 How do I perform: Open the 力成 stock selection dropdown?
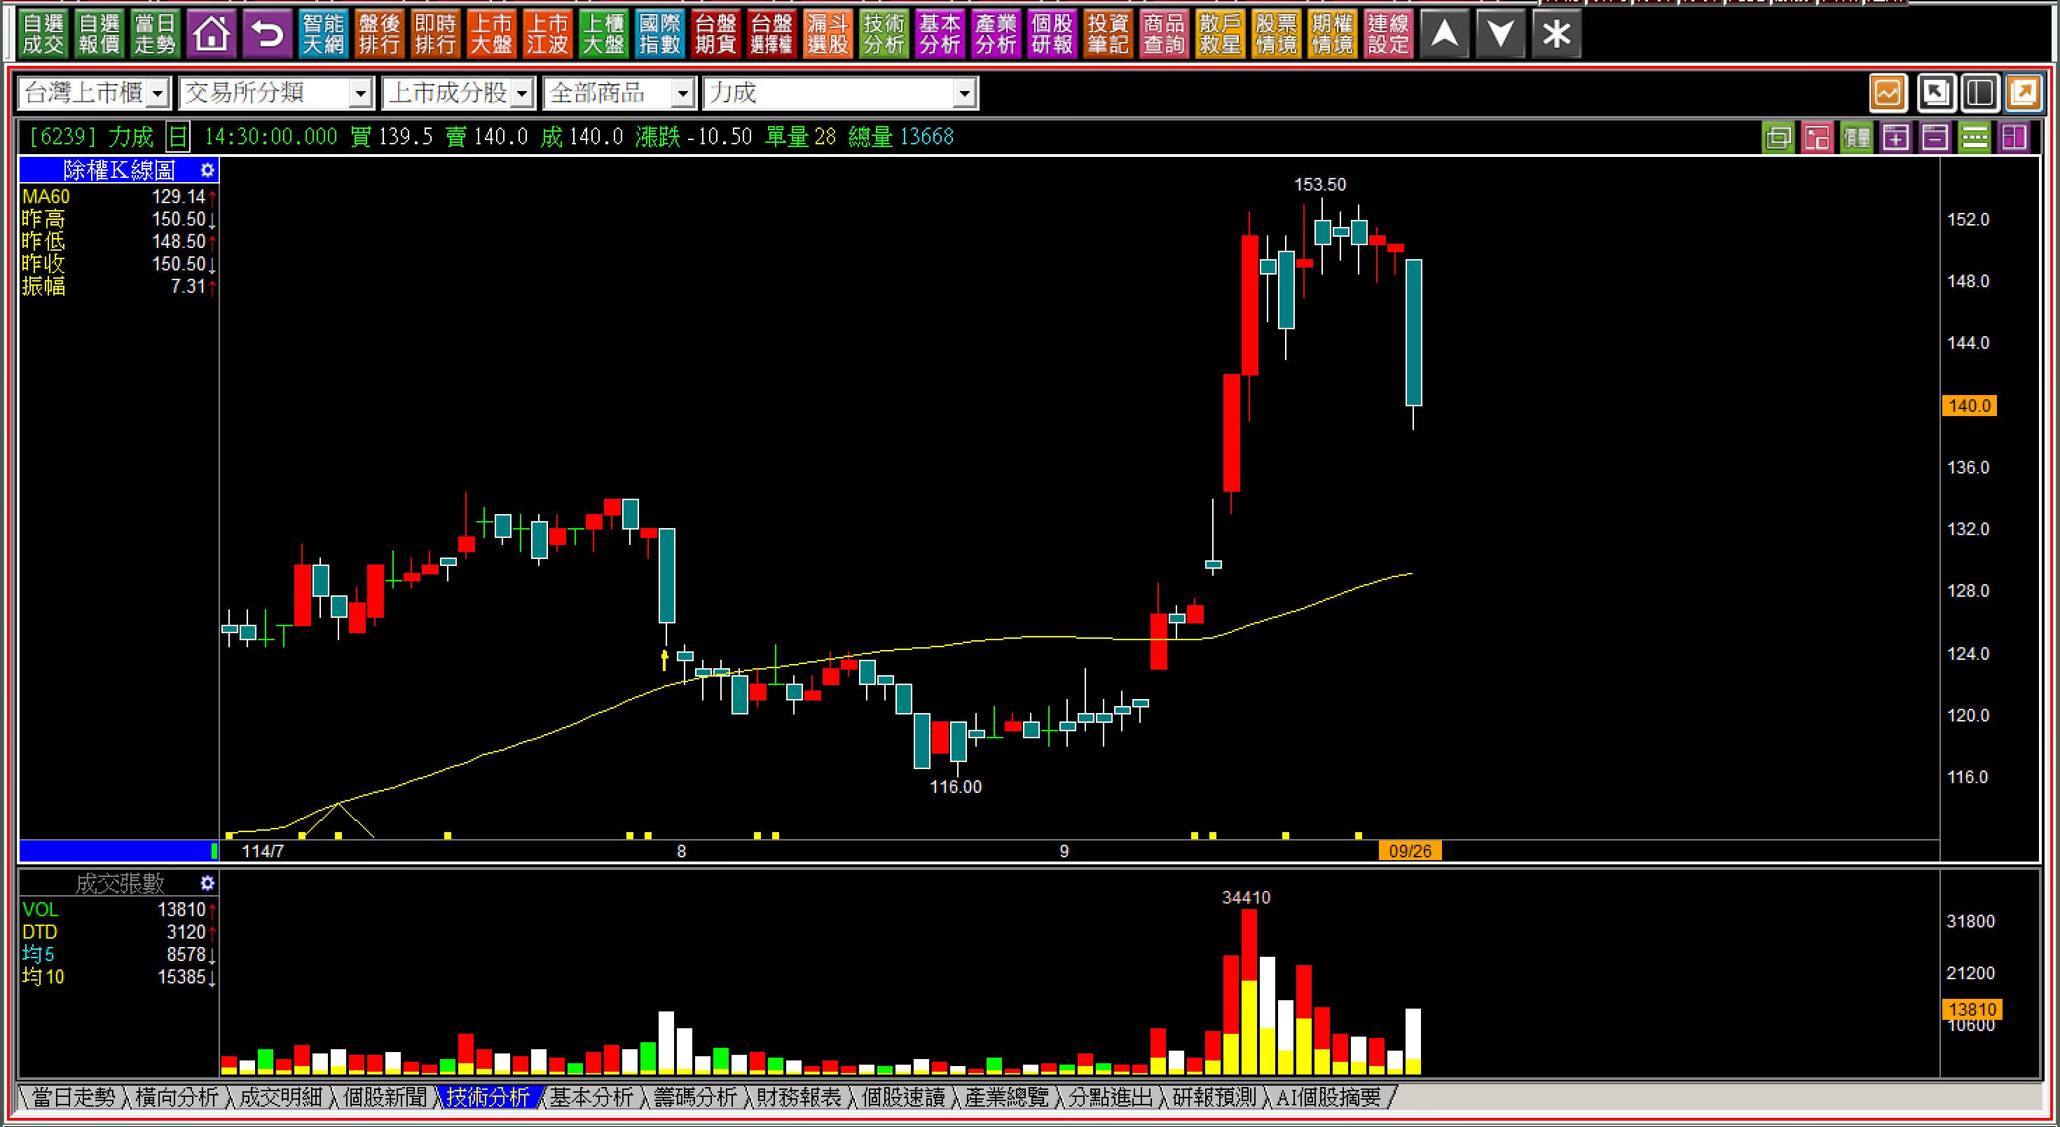964,95
